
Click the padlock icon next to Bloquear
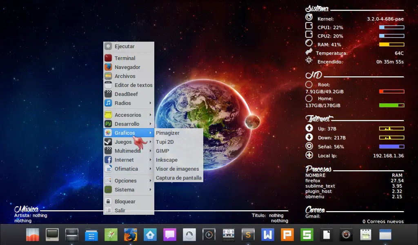coord(108,201)
